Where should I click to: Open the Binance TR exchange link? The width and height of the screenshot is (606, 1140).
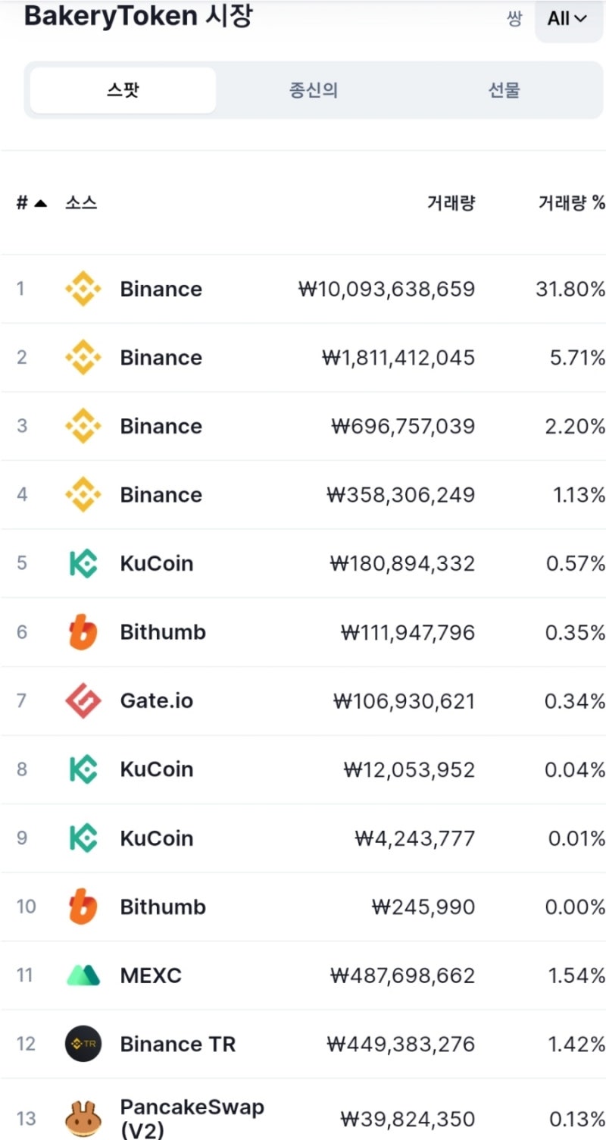[178, 1044]
